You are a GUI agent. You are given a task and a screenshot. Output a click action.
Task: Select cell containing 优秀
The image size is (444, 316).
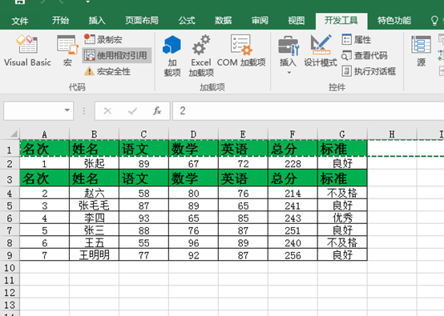click(342, 218)
